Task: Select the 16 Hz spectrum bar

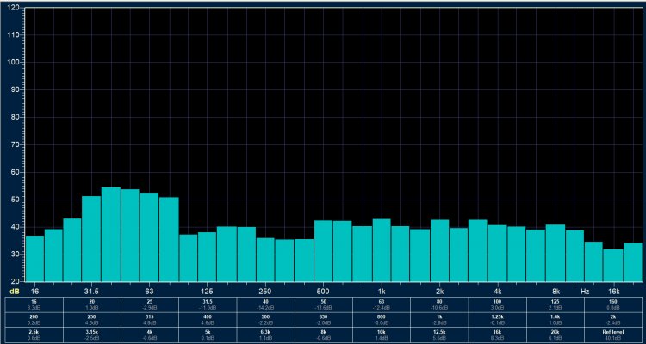Action: tap(34, 258)
